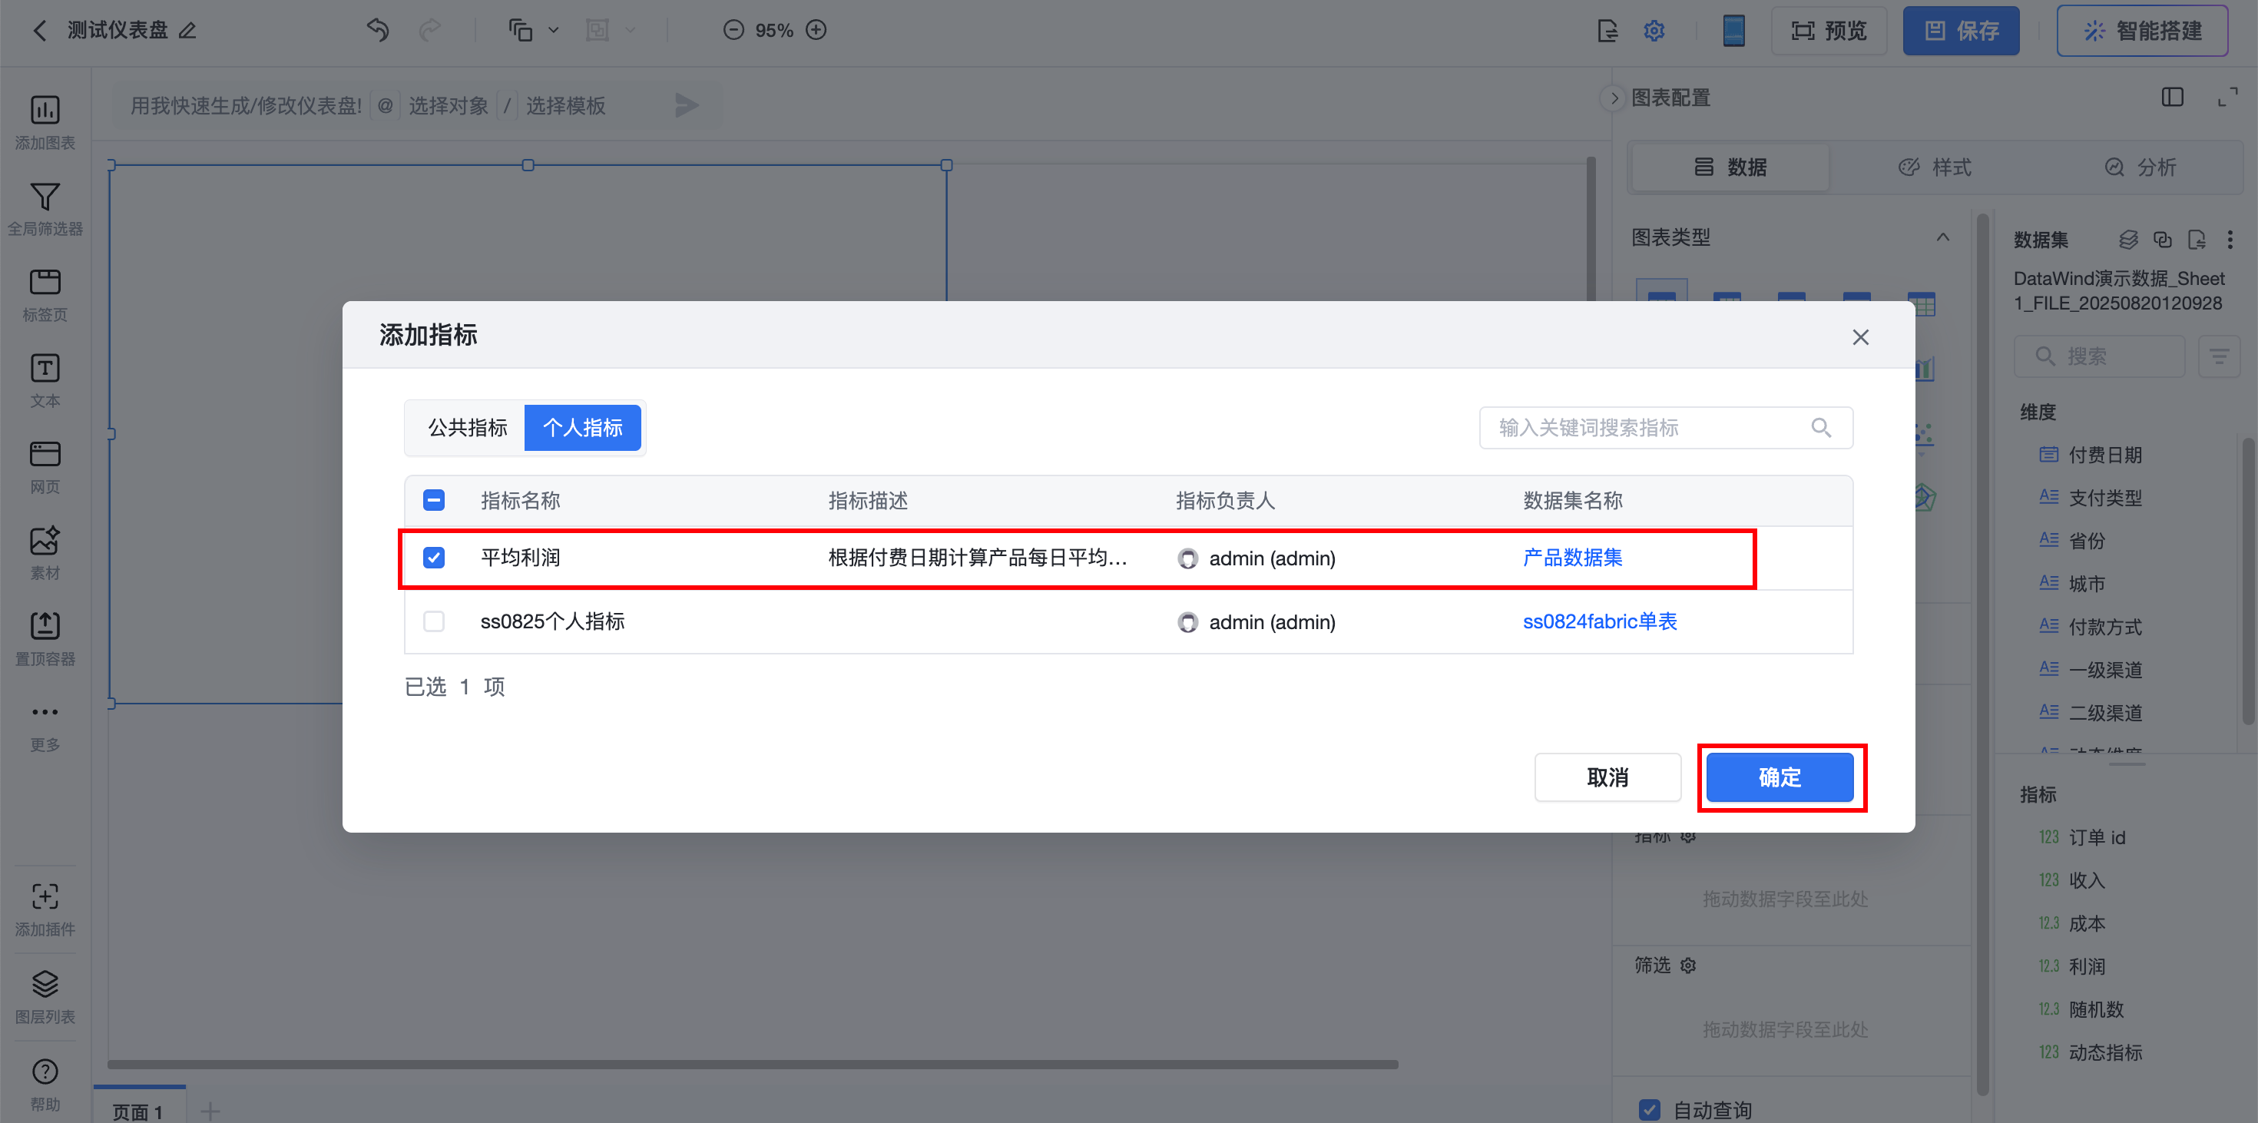
Task: Toggle the select-all header checkbox
Action: click(434, 500)
